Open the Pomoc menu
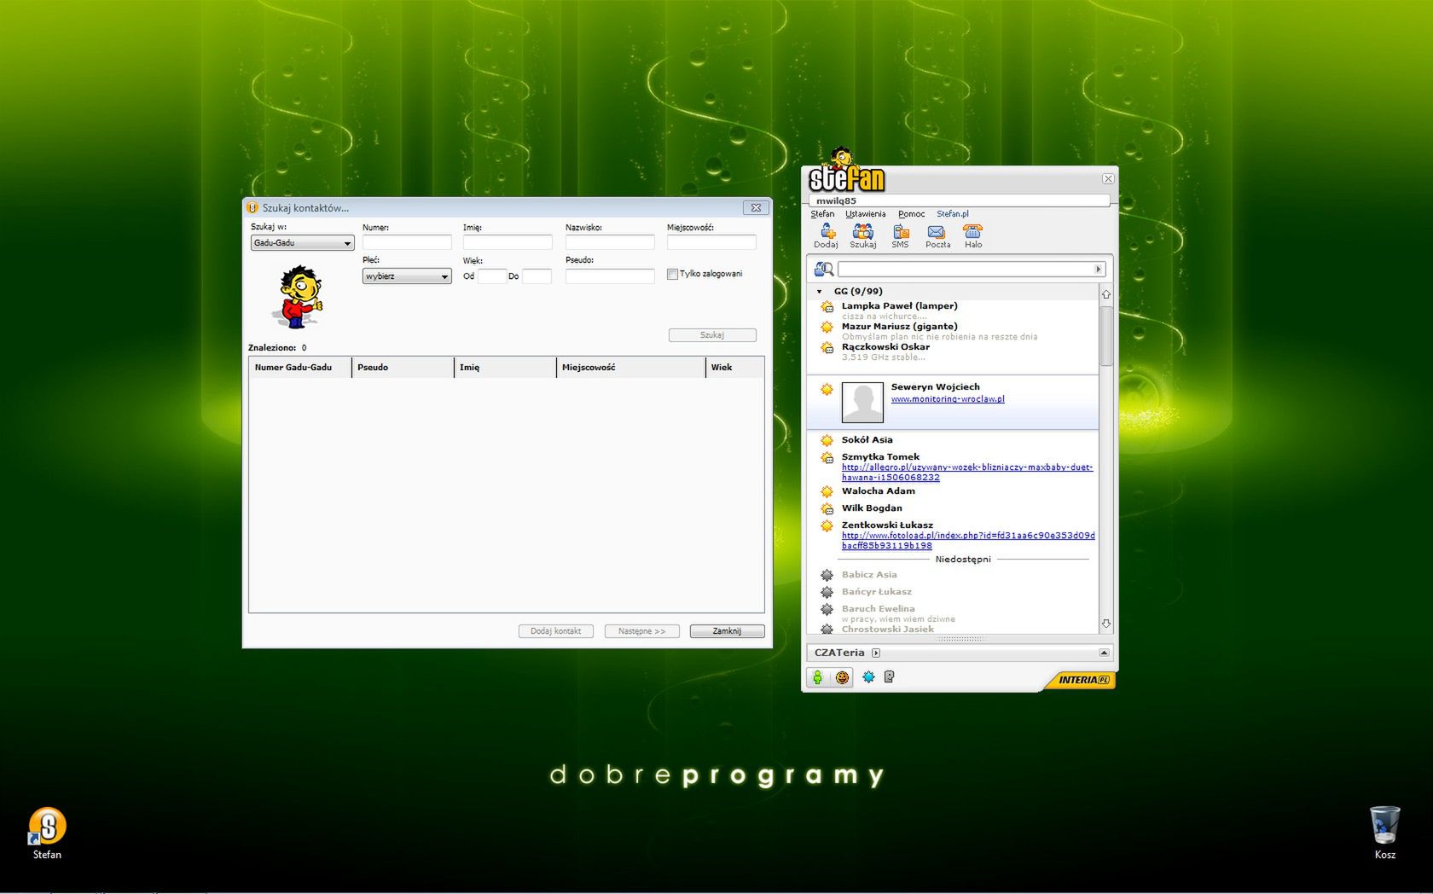Viewport: 1433px width, 894px height. point(911,214)
